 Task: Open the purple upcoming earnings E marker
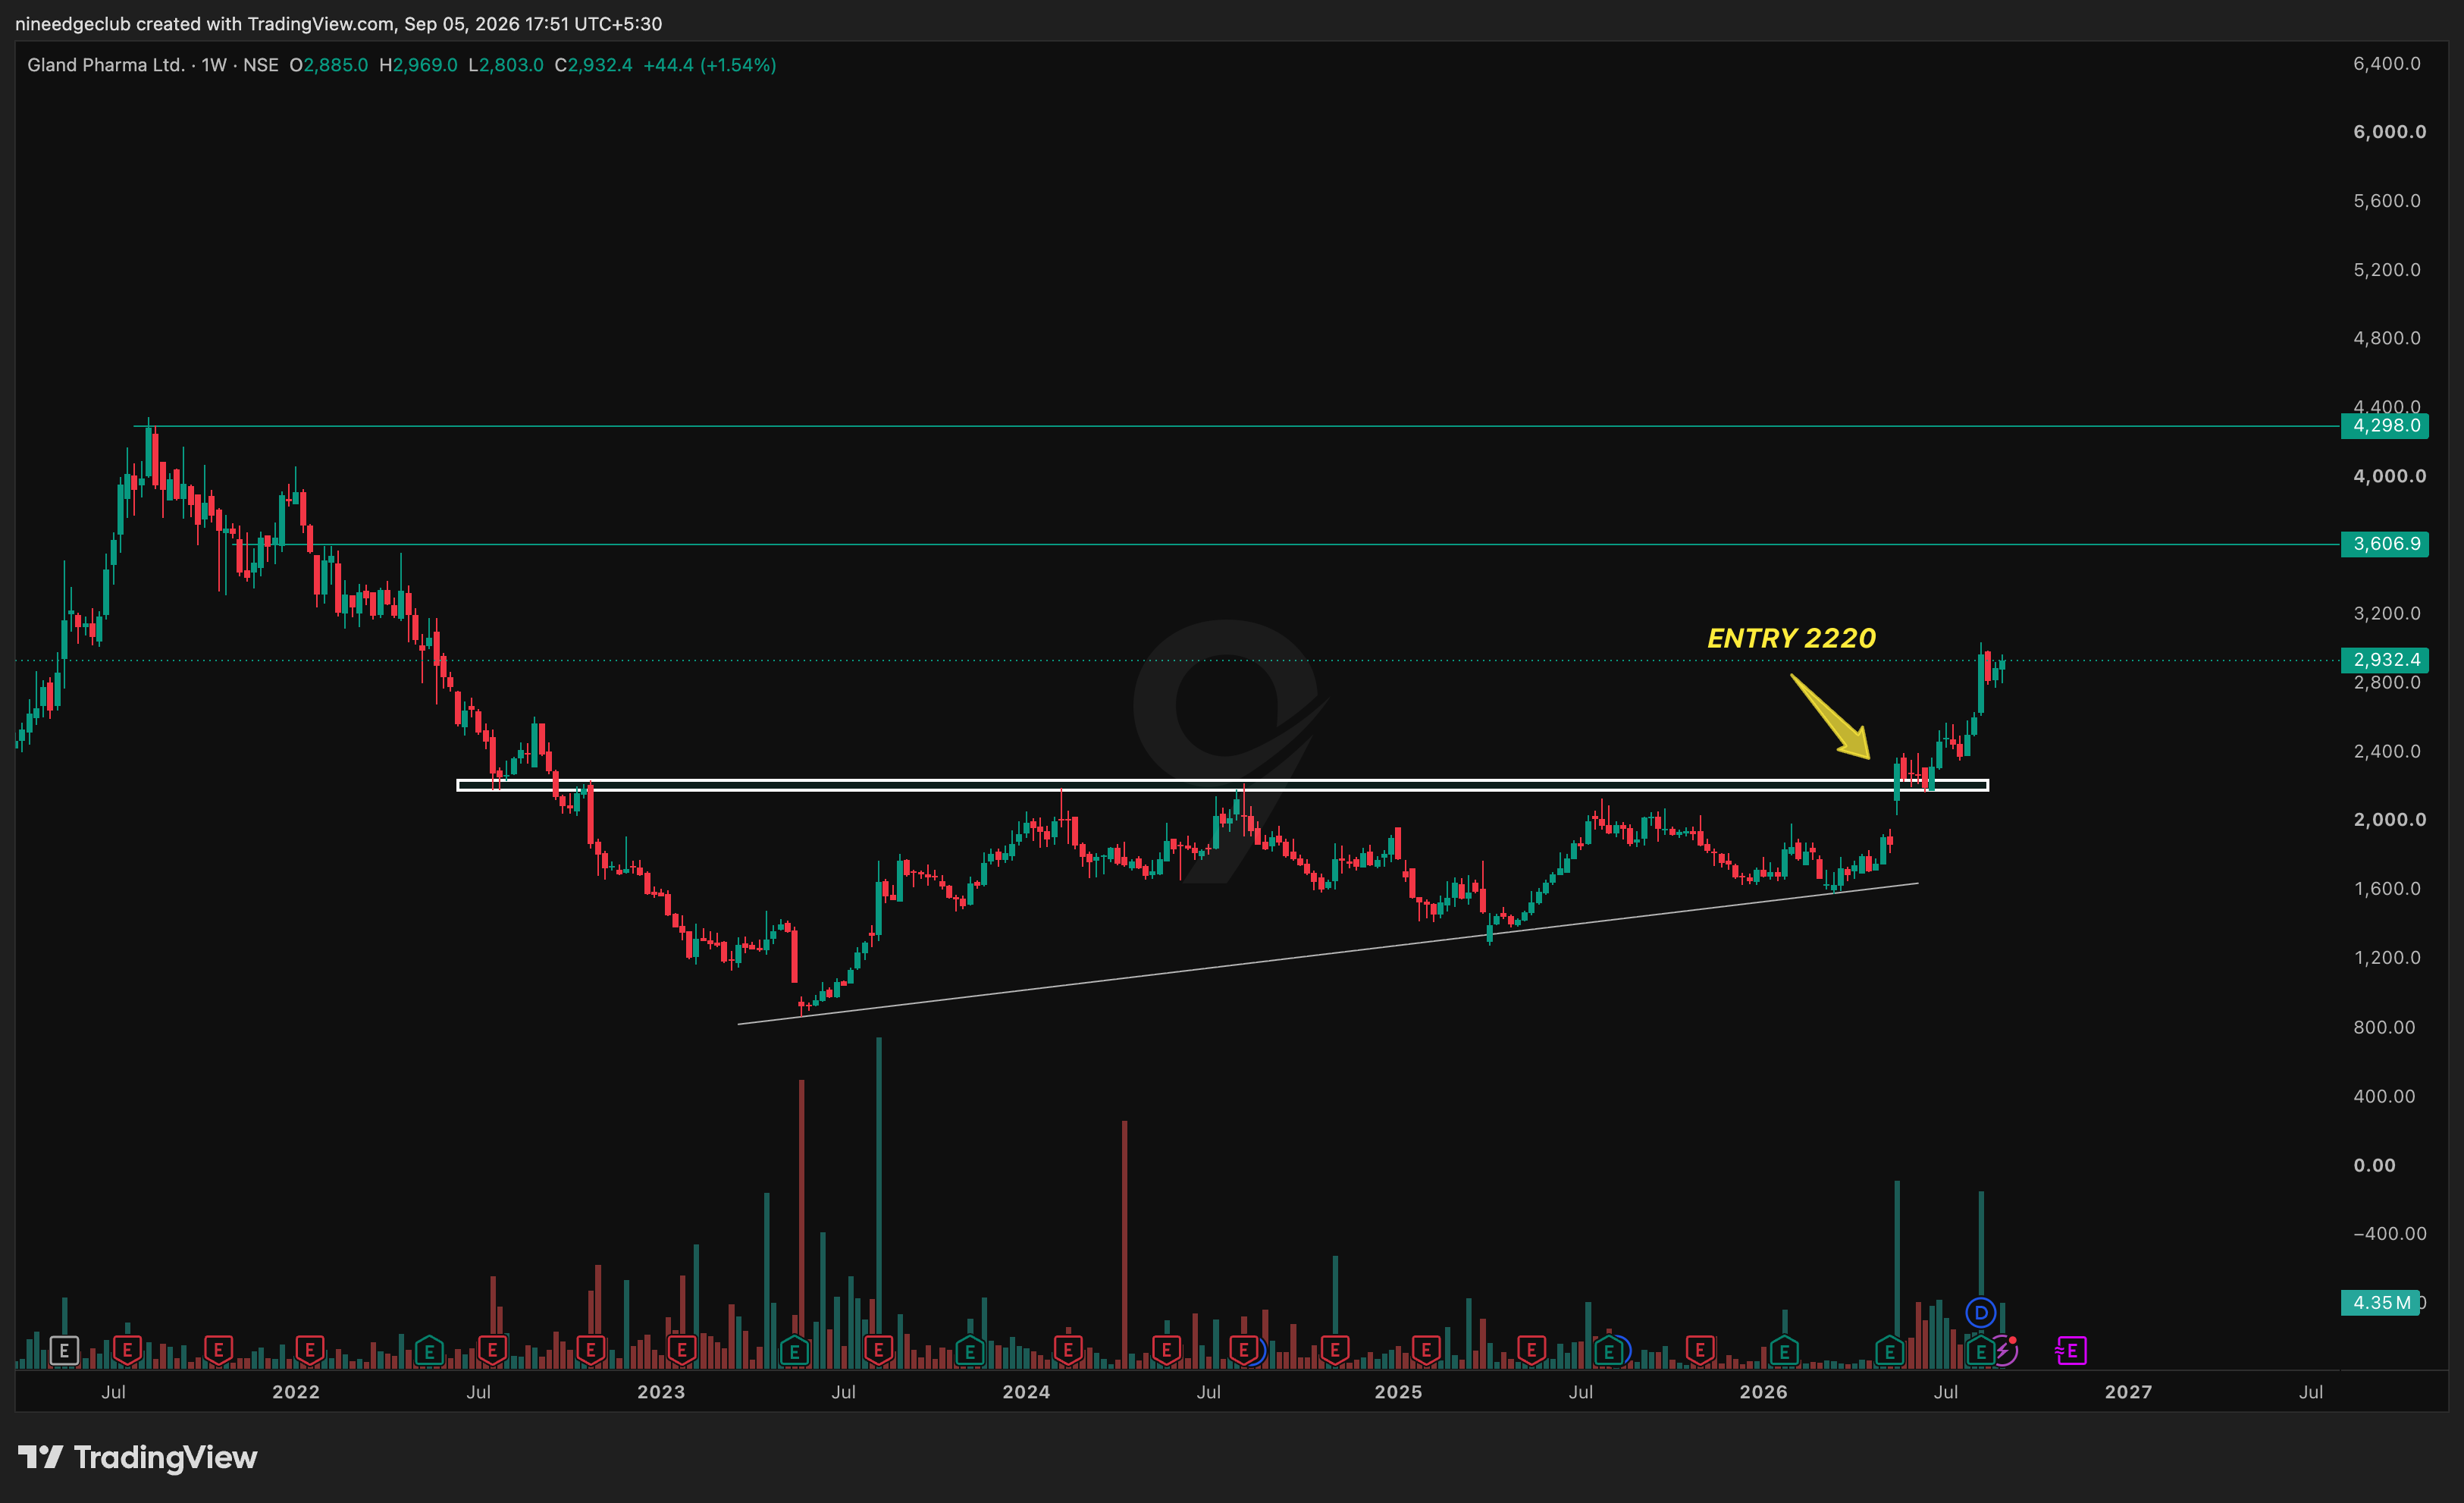coord(2072,1351)
